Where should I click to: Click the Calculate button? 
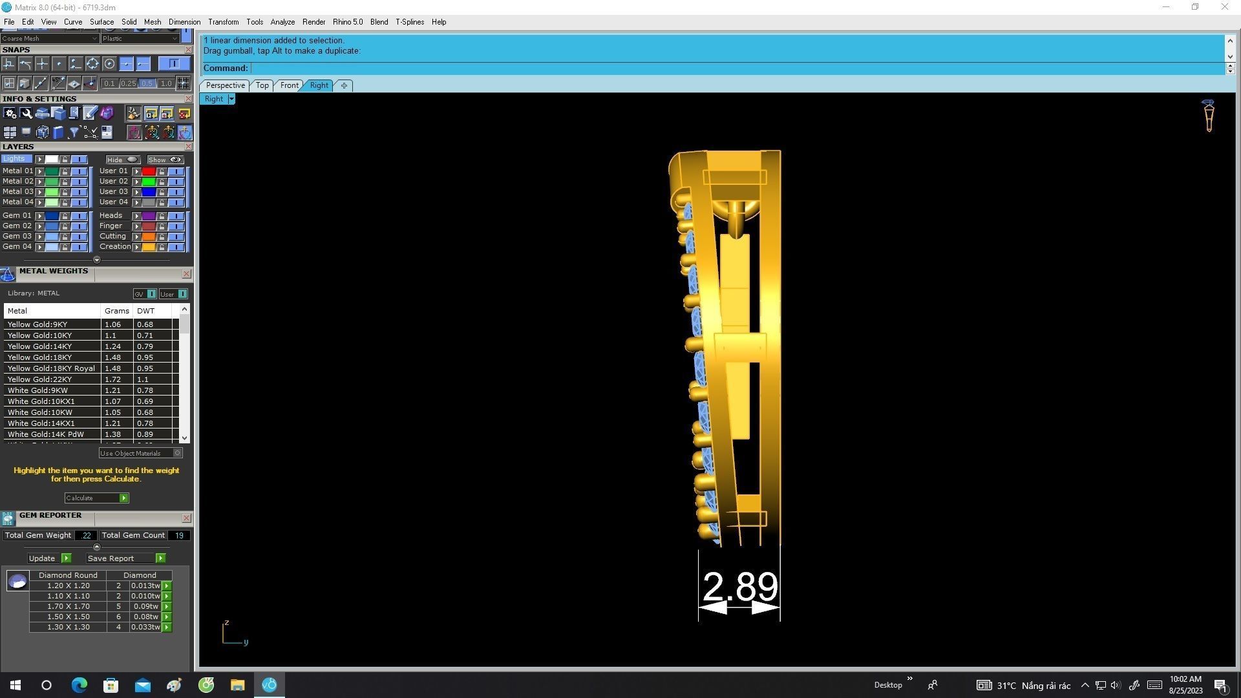pyautogui.click(x=96, y=498)
